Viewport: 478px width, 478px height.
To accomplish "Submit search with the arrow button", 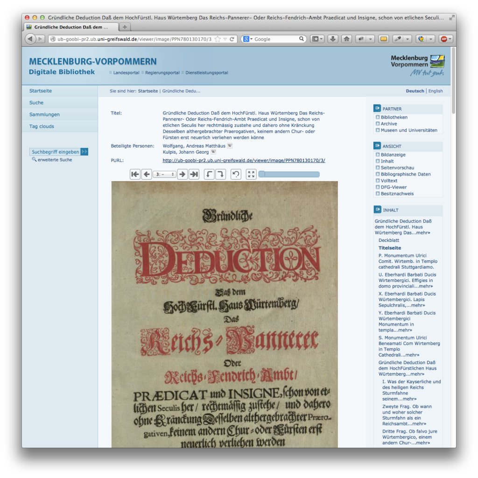I will (x=84, y=152).
